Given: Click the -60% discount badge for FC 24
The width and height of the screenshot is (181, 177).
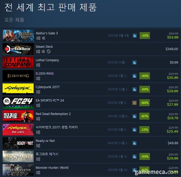Looking at the screenshot, I should click(x=145, y=103).
